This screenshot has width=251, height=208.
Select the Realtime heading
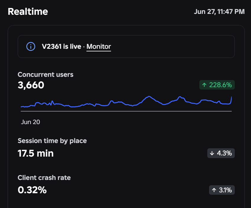pyautogui.click(x=28, y=12)
